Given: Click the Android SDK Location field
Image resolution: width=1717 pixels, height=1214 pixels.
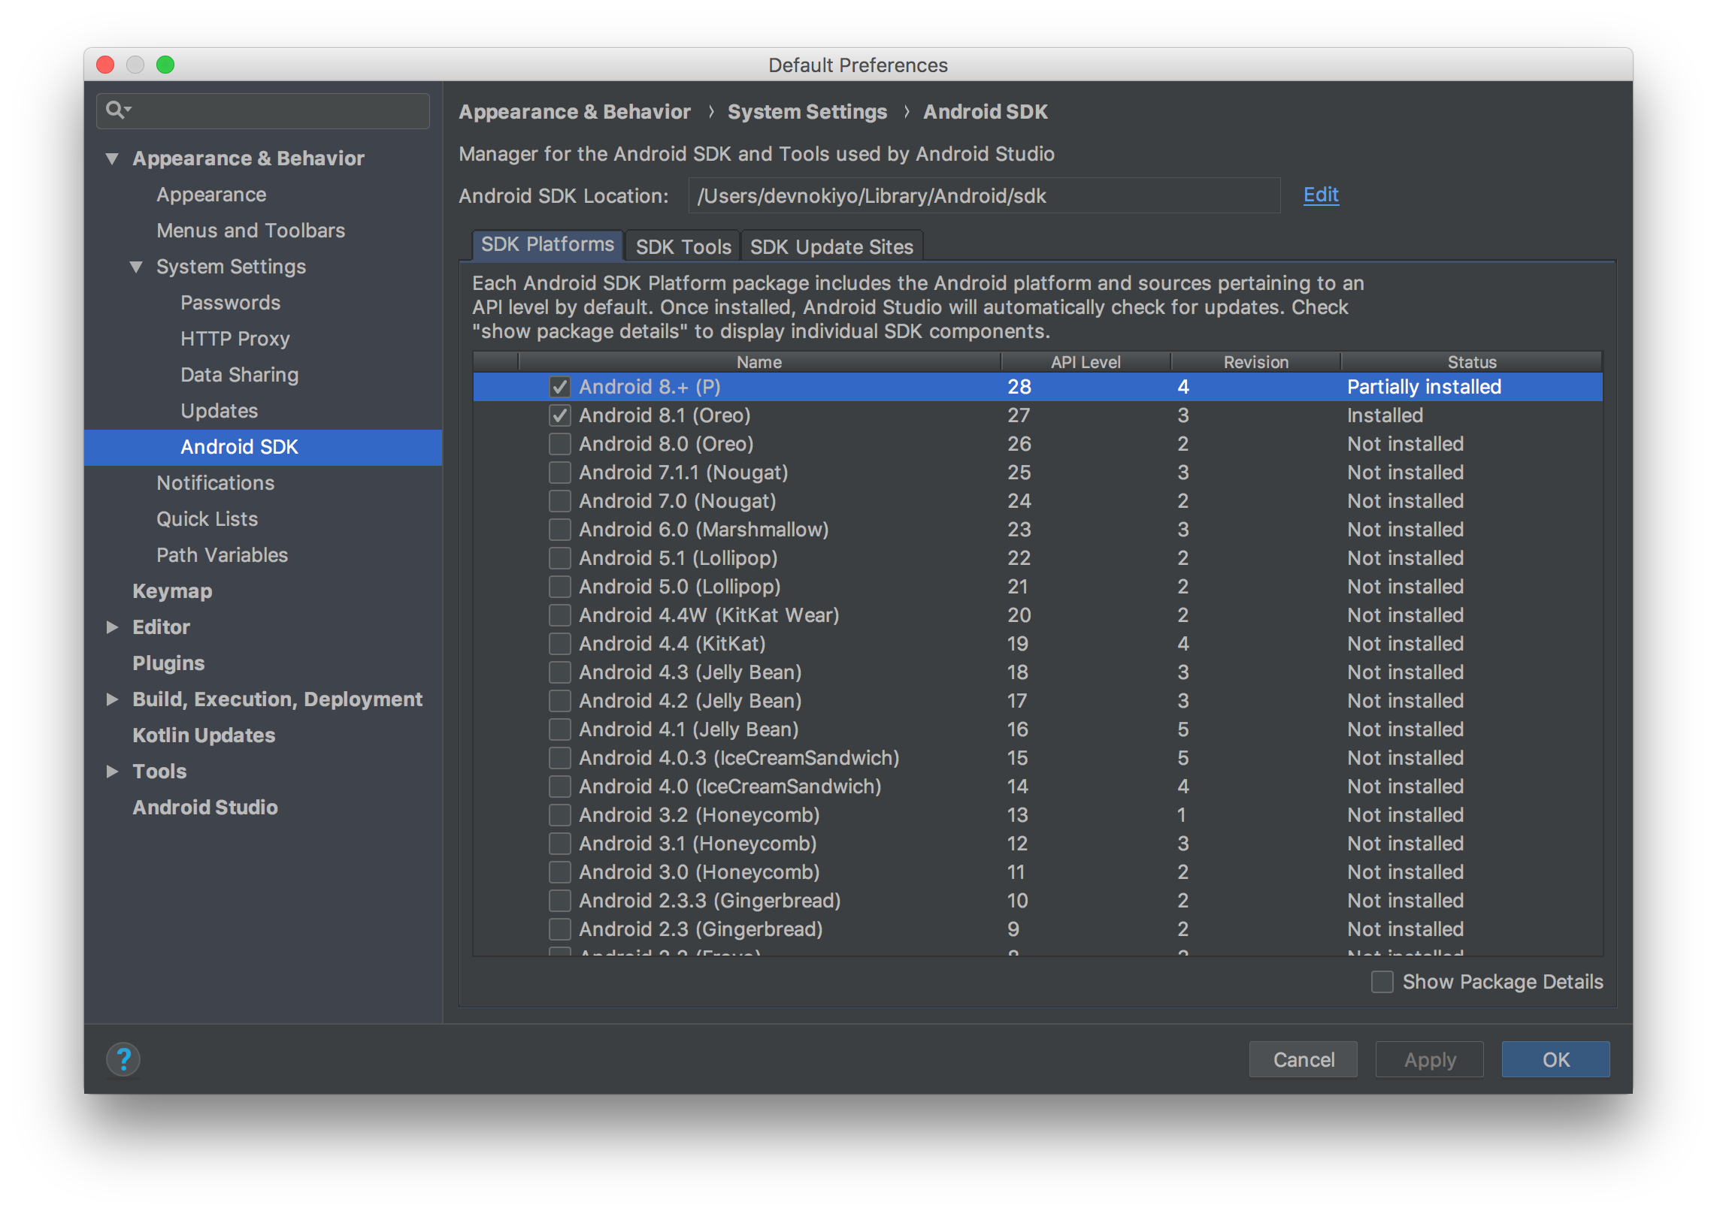Looking at the screenshot, I should click(x=983, y=196).
